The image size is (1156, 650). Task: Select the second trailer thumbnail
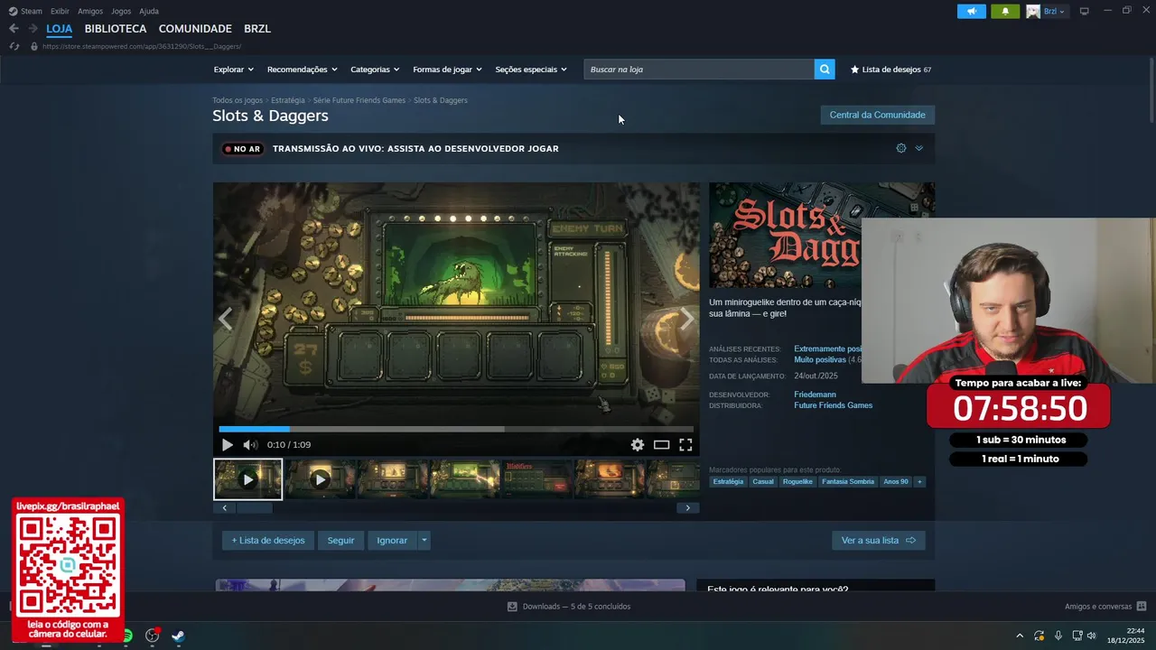[x=320, y=479]
